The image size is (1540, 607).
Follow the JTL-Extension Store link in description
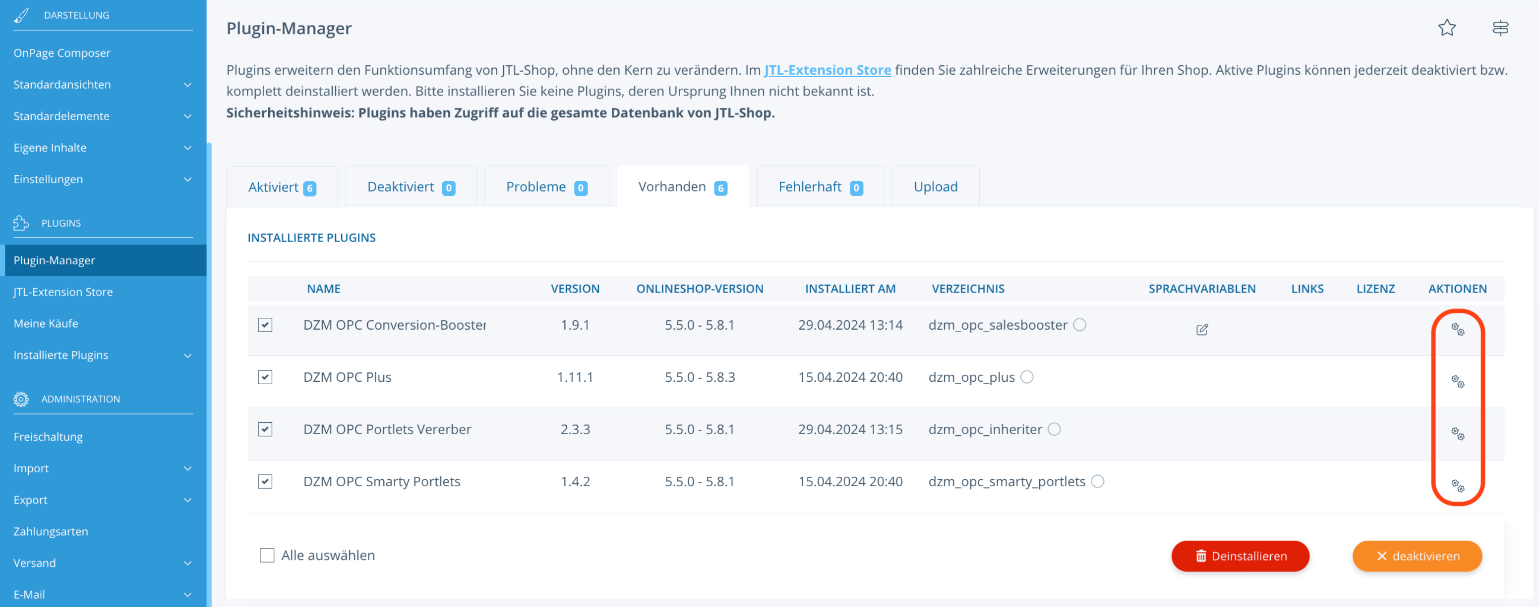[x=828, y=70]
